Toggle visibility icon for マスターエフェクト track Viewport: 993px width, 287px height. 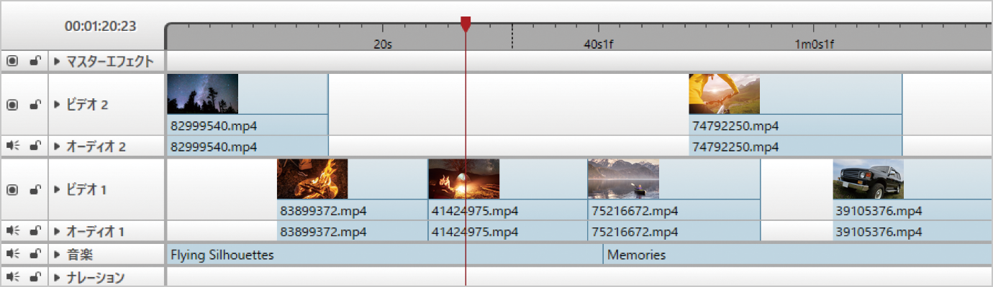click(12, 61)
